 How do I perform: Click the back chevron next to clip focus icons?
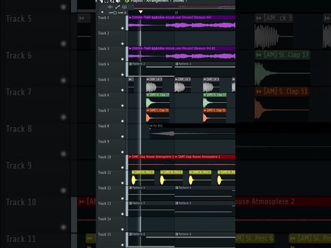point(131,7)
